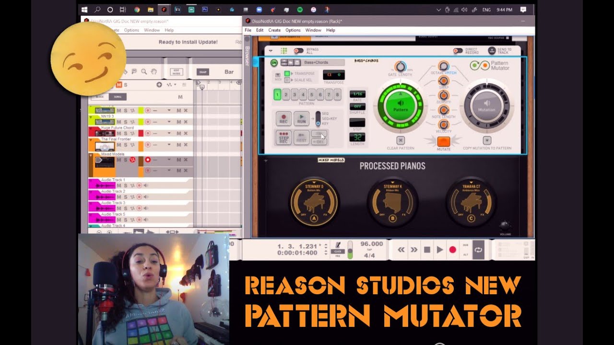Select the Steinway K piano B
This screenshot has height=345, width=614.
[x=392, y=201]
